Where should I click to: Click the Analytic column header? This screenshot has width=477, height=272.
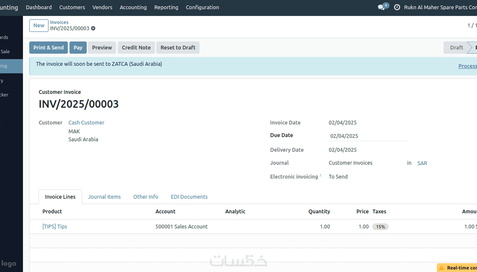235,211
